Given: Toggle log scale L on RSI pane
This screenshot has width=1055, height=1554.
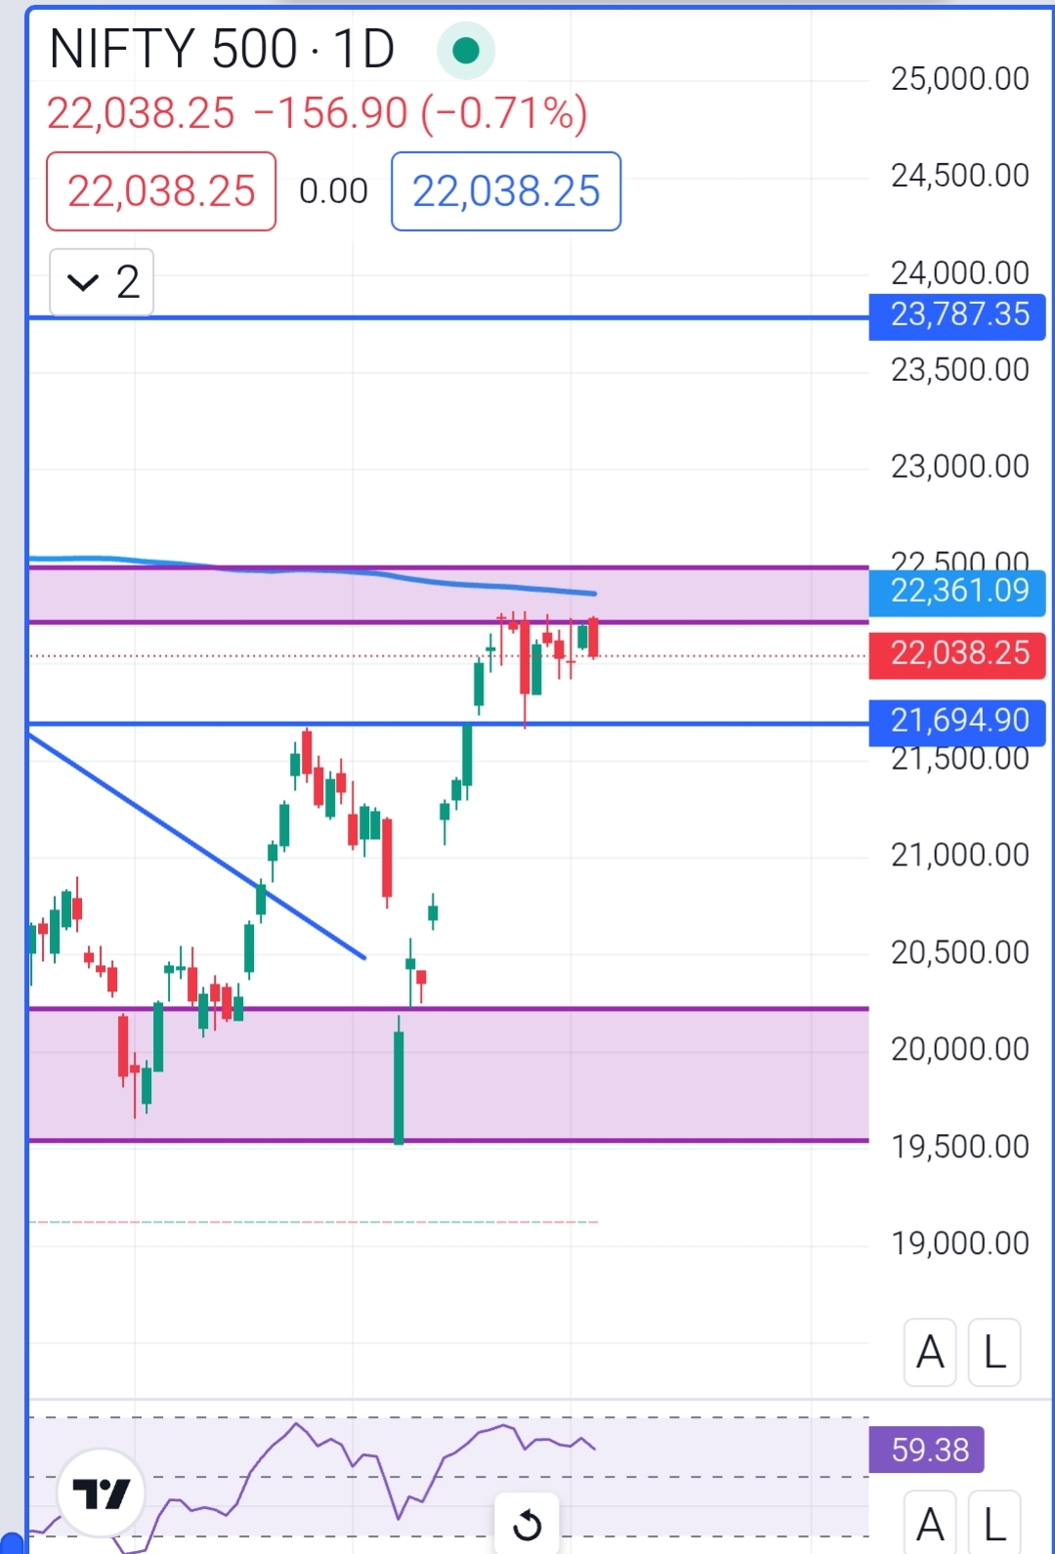Looking at the screenshot, I should coord(994,1523).
